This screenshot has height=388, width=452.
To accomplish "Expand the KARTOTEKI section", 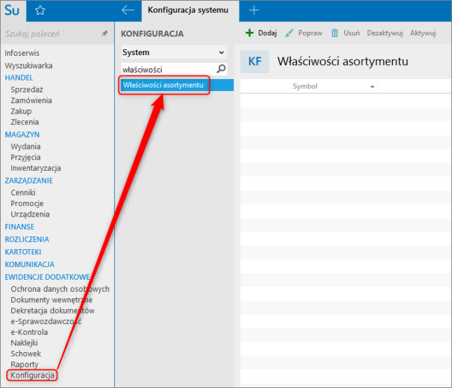I will tap(23, 252).
